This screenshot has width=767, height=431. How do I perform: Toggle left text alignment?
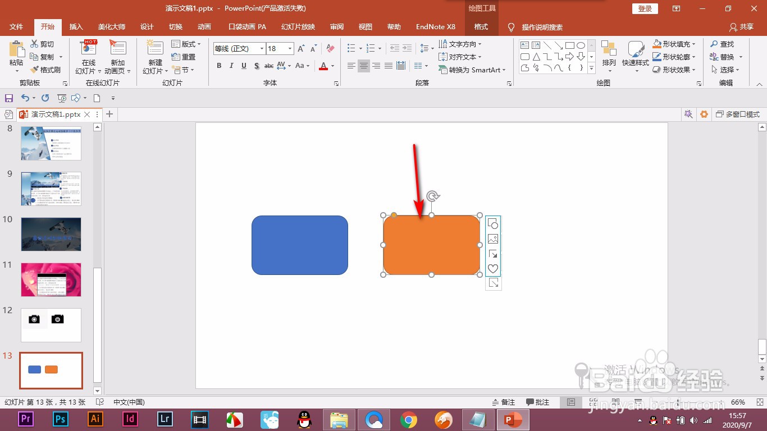(x=351, y=66)
